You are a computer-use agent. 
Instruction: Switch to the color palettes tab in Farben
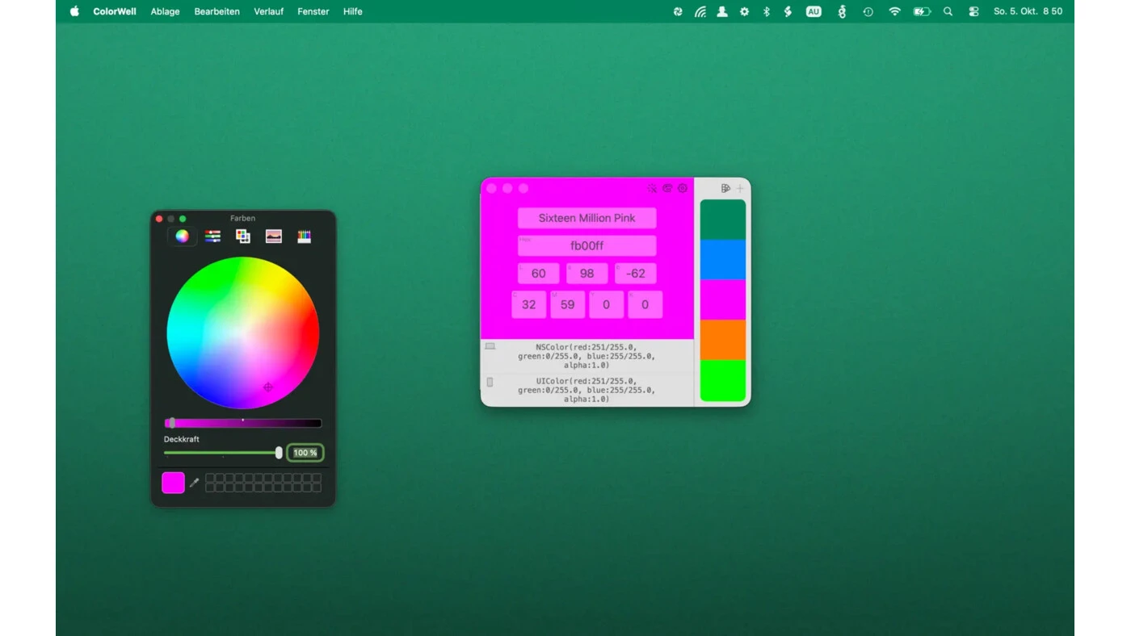pos(243,236)
